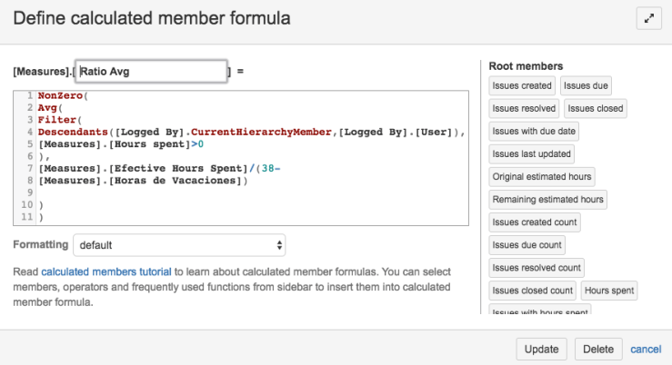Insert the Original estimated hours member

click(542, 177)
